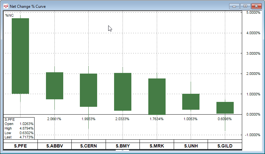Screen dimensions: 265x154
Task: Minimize the Net Change % Curve window
Action: point(234,6)
